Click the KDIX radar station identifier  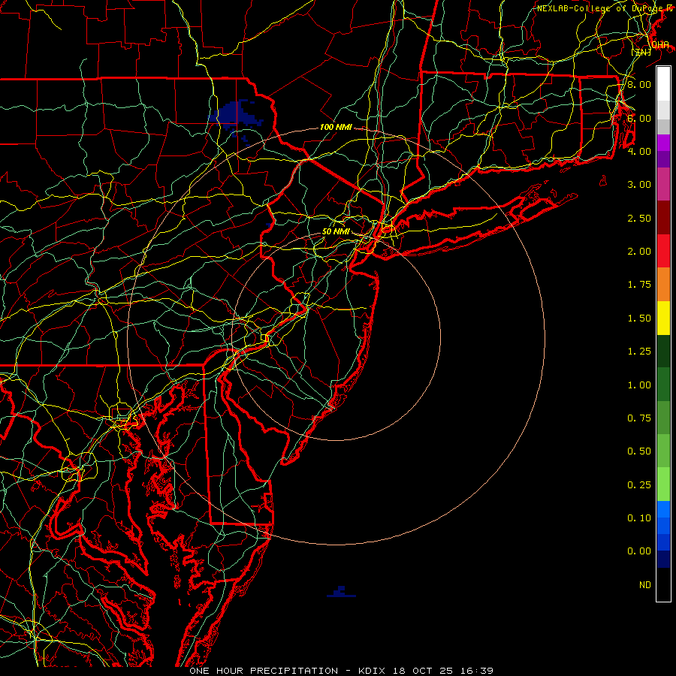tap(372, 671)
